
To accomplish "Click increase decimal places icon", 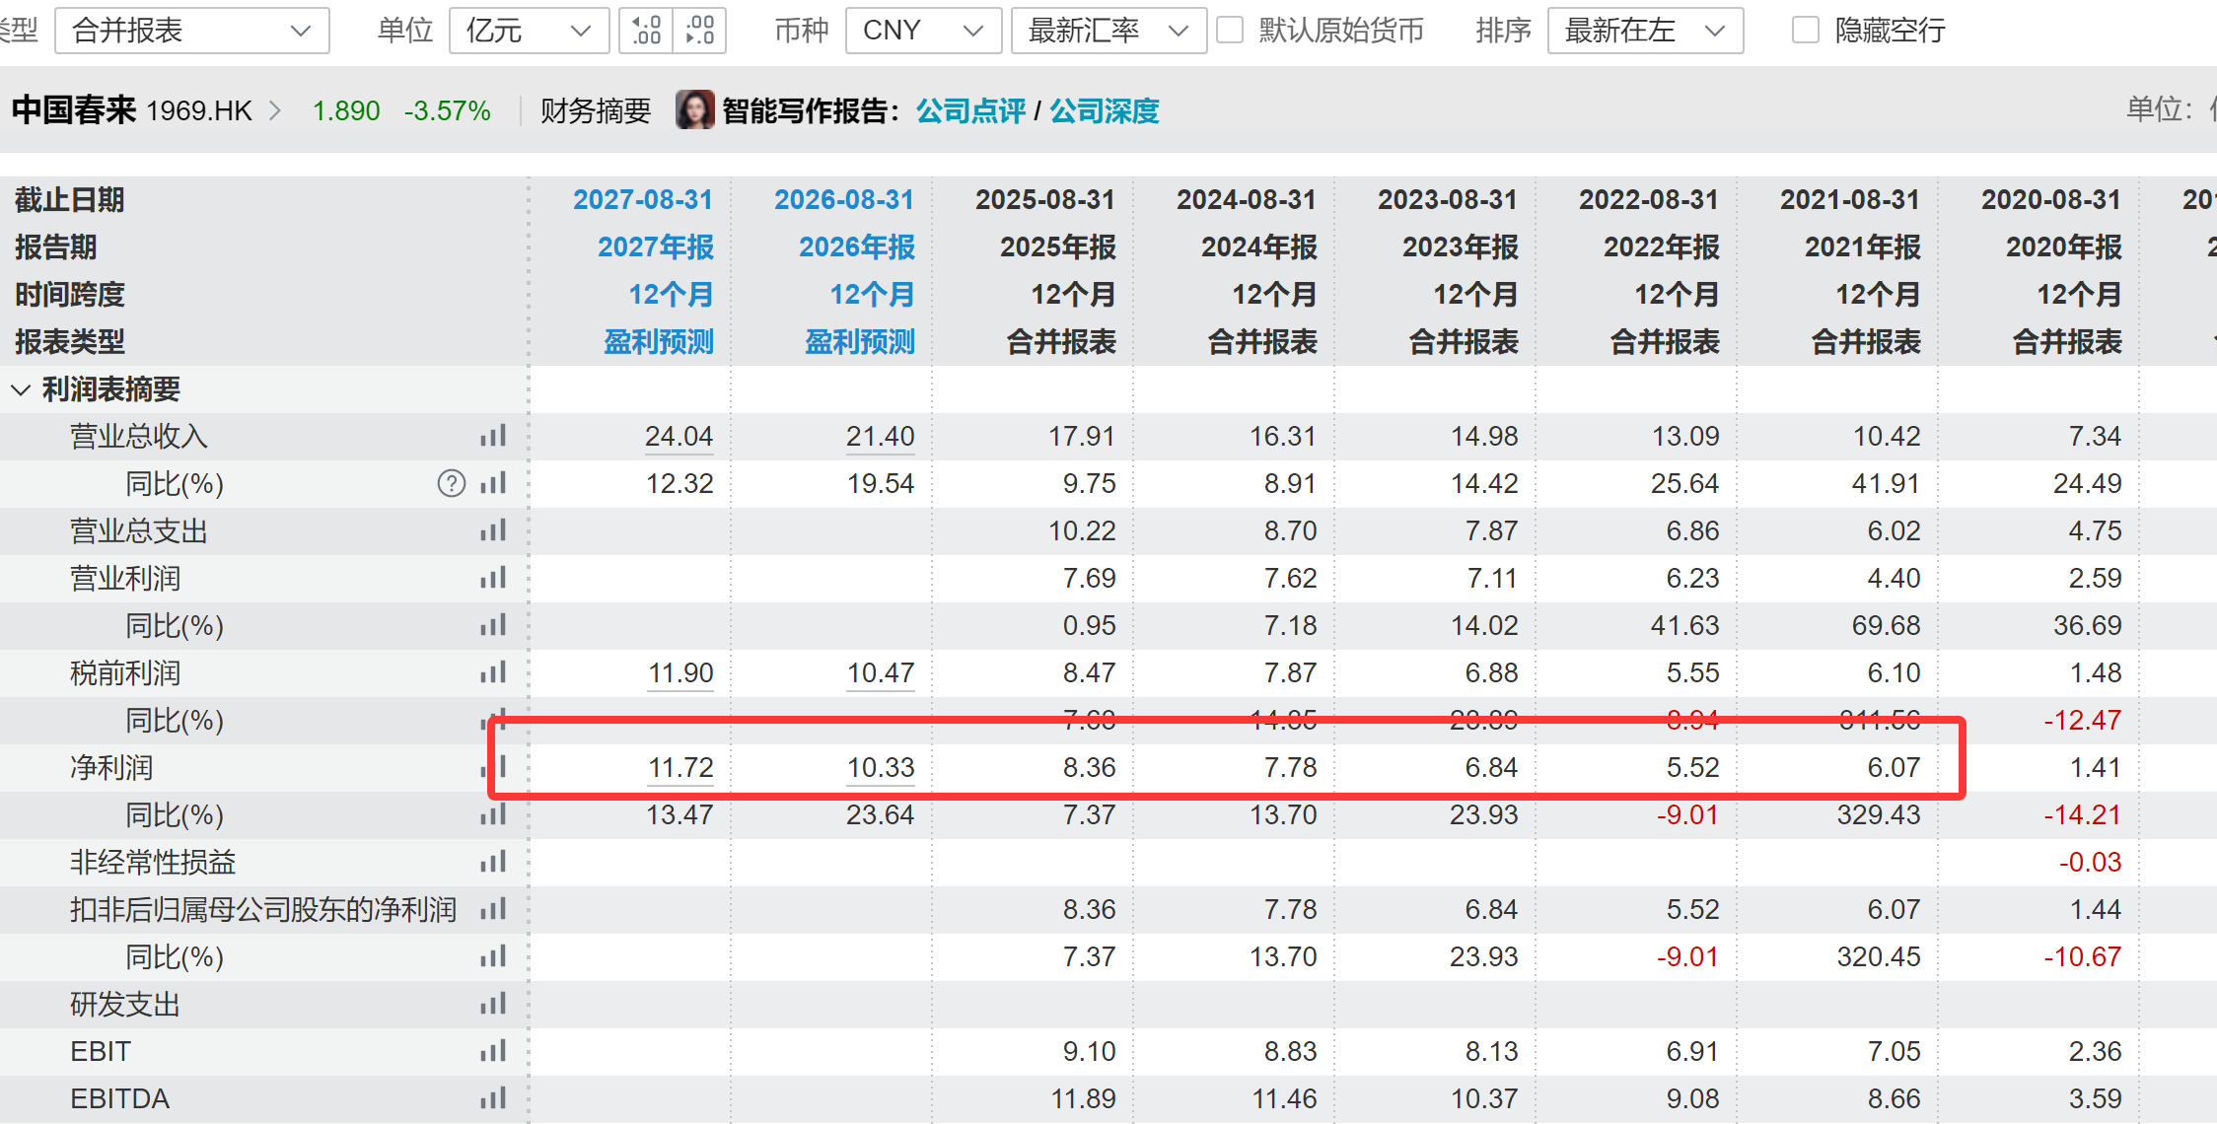I will pyautogui.click(x=646, y=31).
